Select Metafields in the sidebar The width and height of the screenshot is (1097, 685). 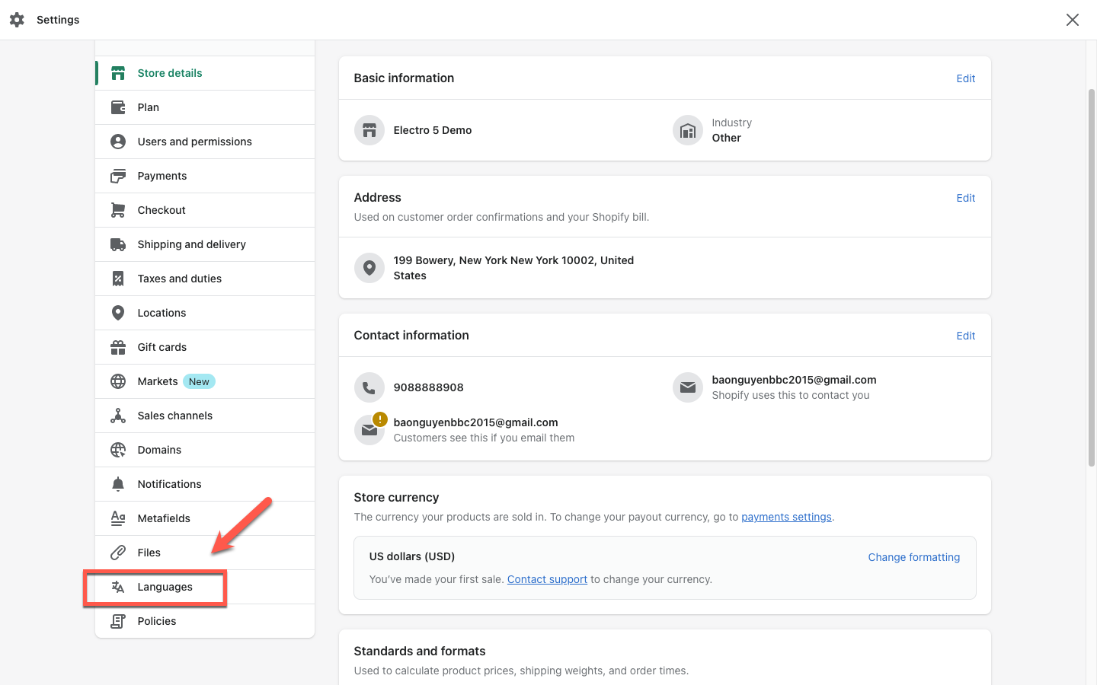click(x=205, y=518)
